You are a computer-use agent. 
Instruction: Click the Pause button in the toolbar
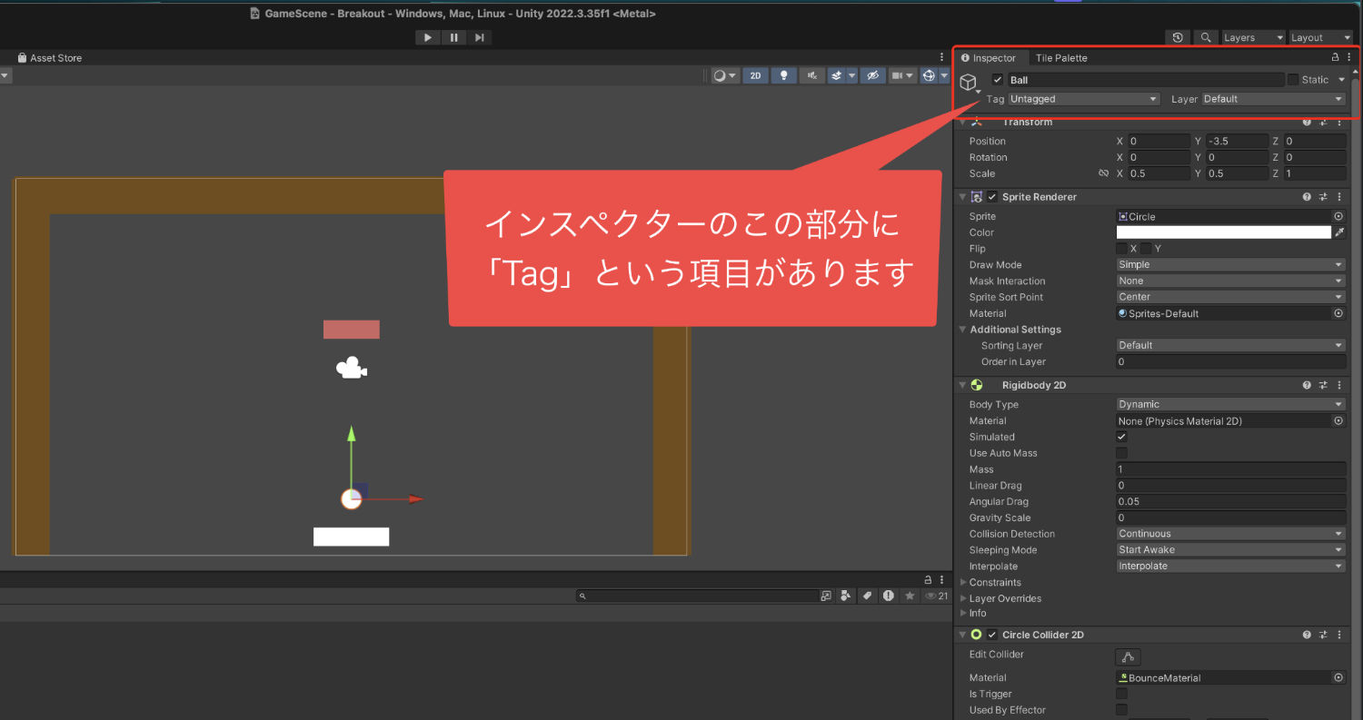[x=453, y=37]
